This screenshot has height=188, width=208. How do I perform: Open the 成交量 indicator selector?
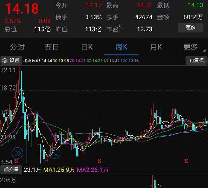11,170
